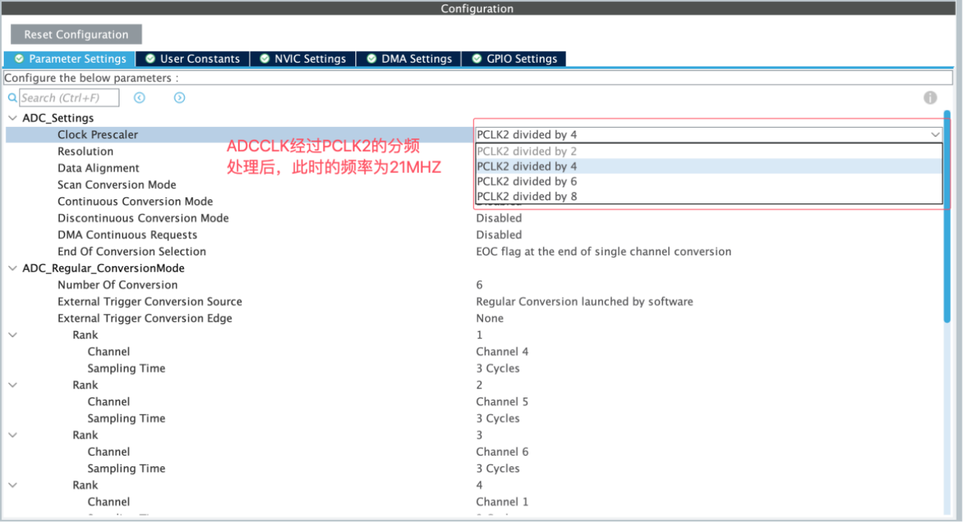Collapse the Rank 3 tree node
The image size is (968, 529).
[x=12, y=435]
